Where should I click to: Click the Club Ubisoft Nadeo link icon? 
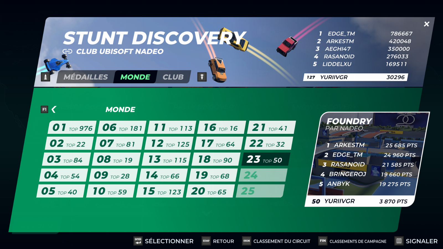click(x=67, y=51)
